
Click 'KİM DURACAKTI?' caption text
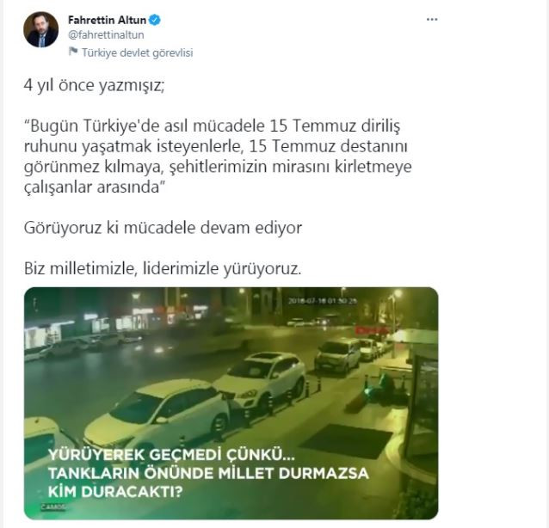click(x=115, y=492)
